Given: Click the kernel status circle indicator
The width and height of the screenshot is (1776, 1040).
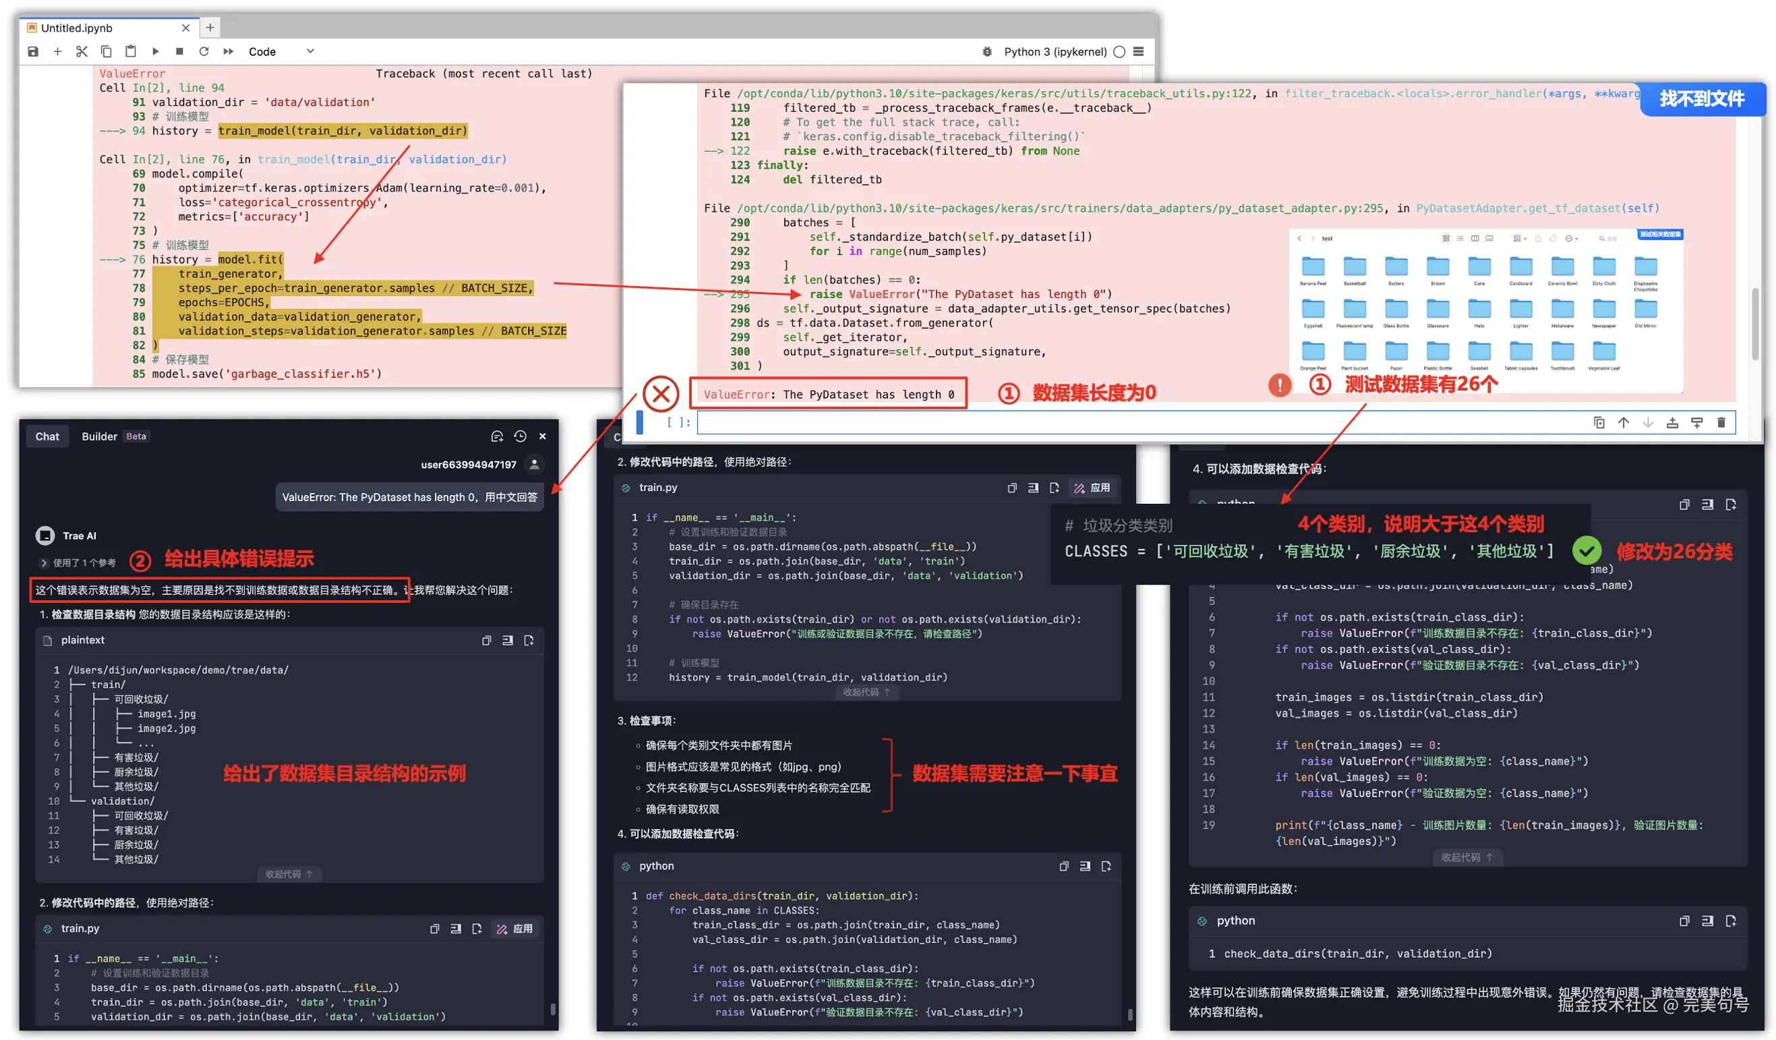Looking at the screenshot, I should click(1119, 51).
